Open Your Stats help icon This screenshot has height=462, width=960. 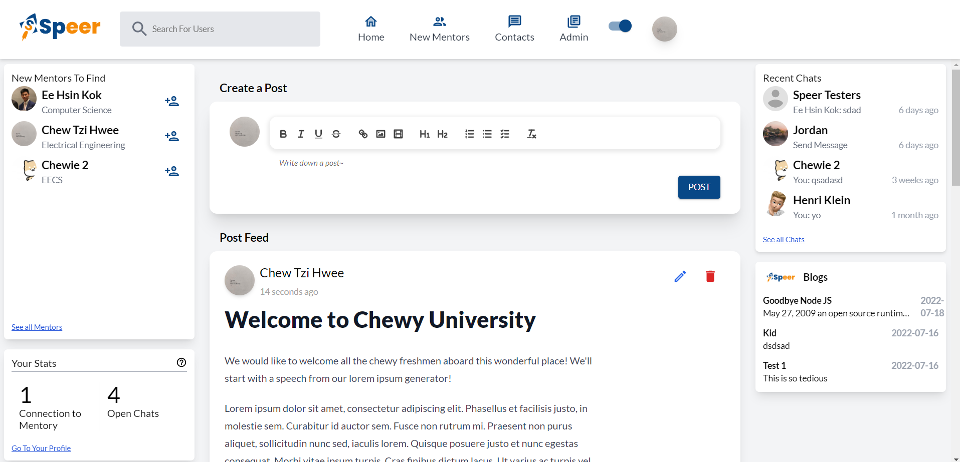(x=181, y=362)
